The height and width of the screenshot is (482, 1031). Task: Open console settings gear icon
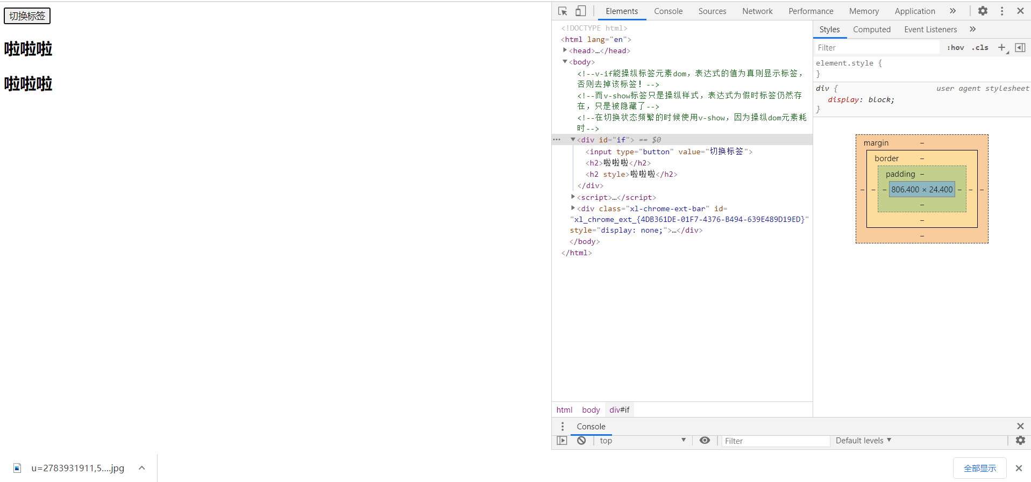click(1020, 441)
